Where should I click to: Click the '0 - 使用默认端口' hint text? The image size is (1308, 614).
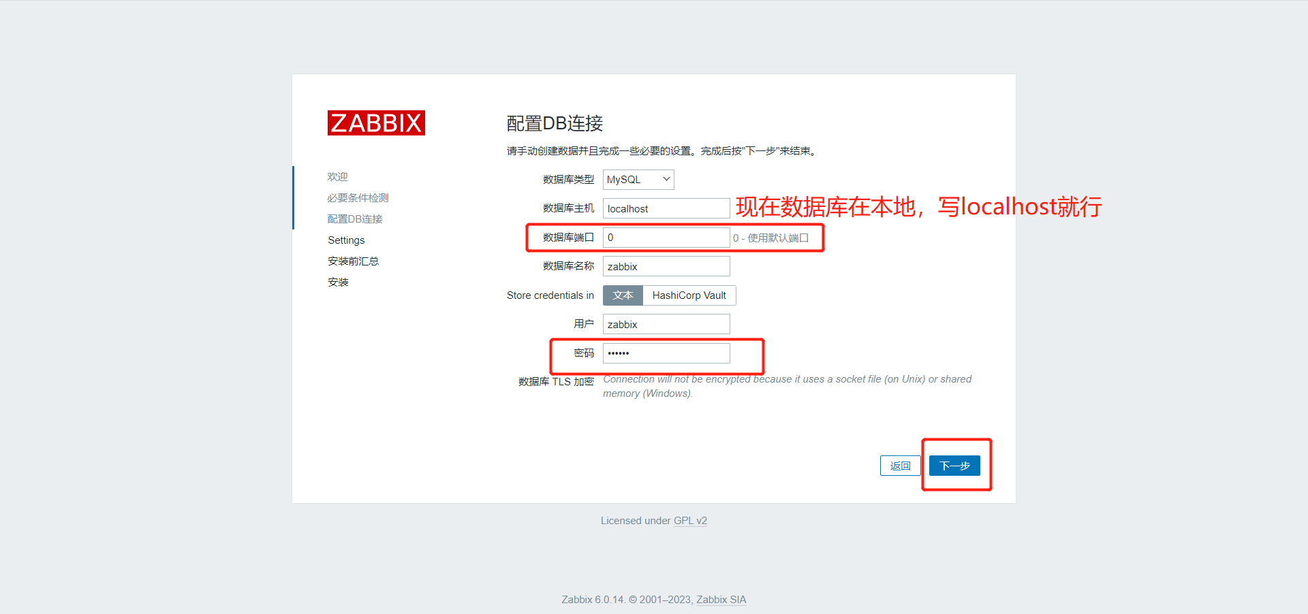(x=770, y=238)
